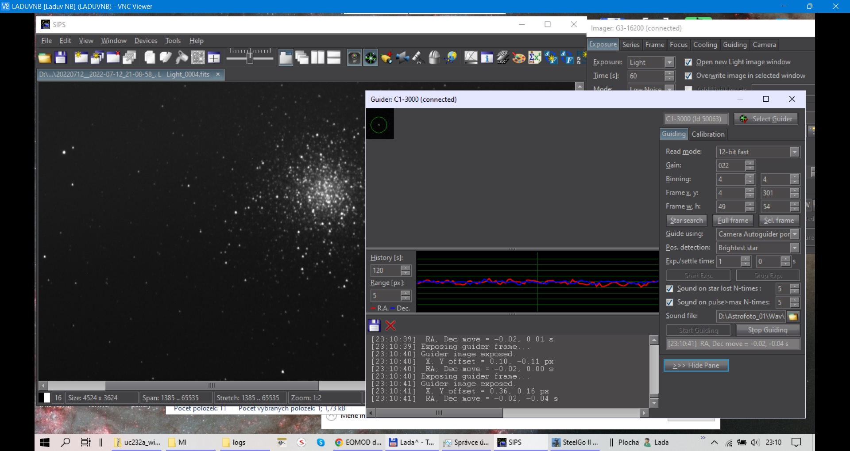The height and width of the screenshot is (451, 850).
Task: Open the telescope mount tool icon
Action: click(x=418, y=57)
